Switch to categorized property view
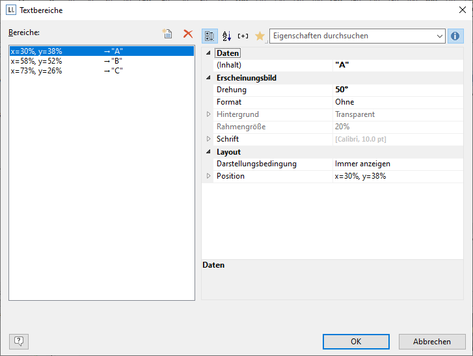Image resolution: width=473 pixels, height=356 pixels. pyautogui.click(x=210, y=36)
